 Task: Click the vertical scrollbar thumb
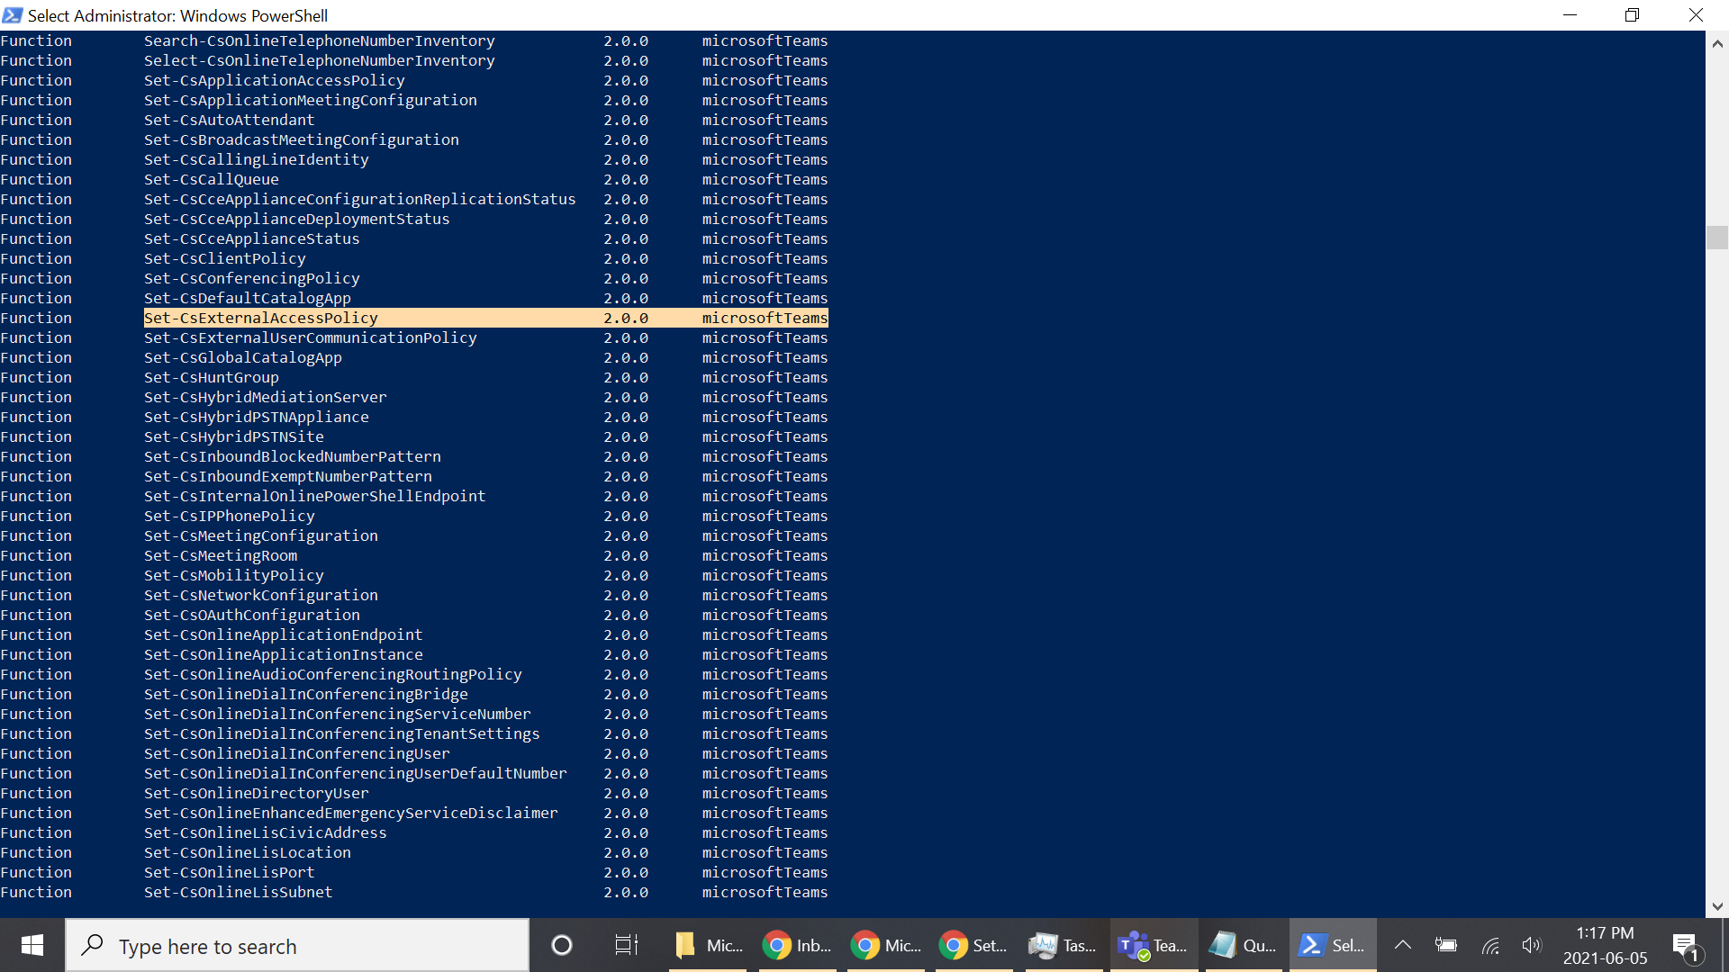(1717, 237)
